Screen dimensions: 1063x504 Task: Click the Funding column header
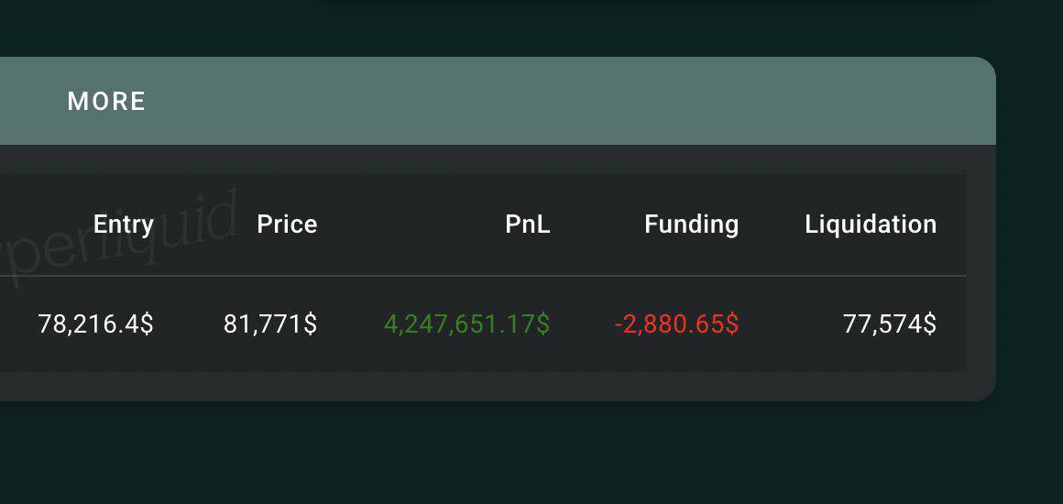point(691,225)
